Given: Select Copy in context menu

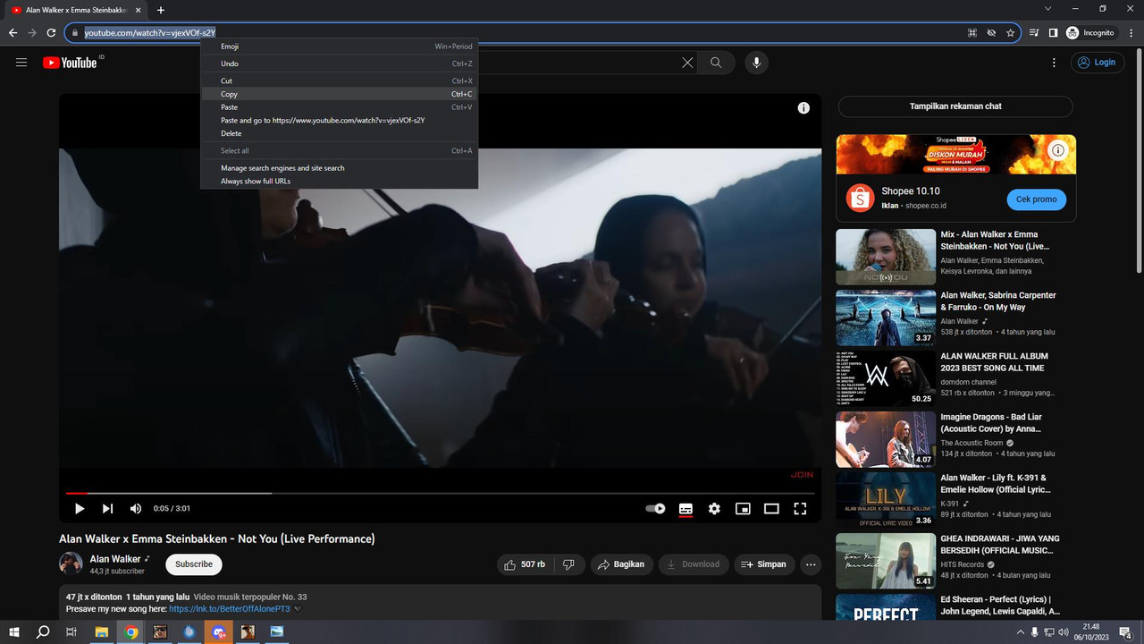Looking at the screenshot, I should 340,94.
